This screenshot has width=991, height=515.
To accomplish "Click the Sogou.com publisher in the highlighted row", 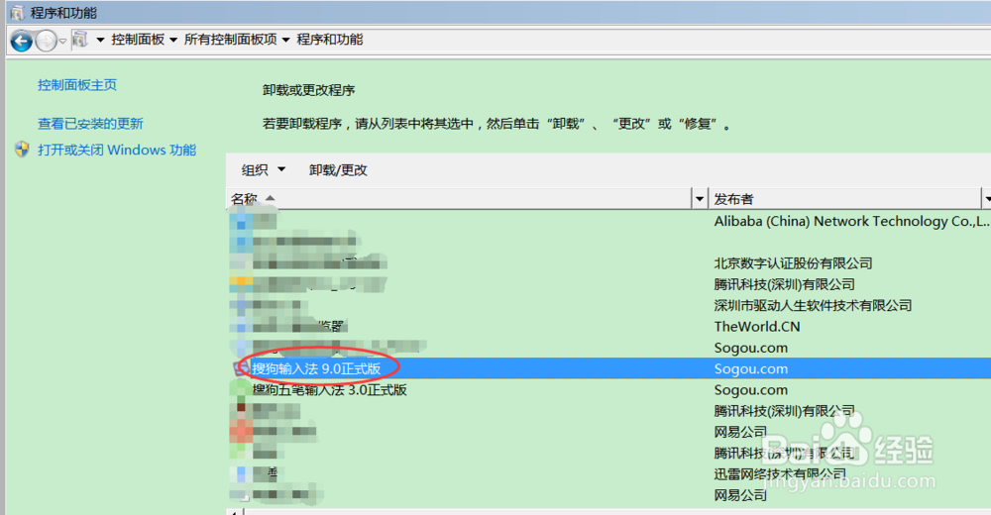I will 751,369.
